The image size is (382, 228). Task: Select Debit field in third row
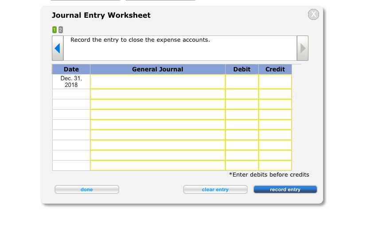pos(242,104)
